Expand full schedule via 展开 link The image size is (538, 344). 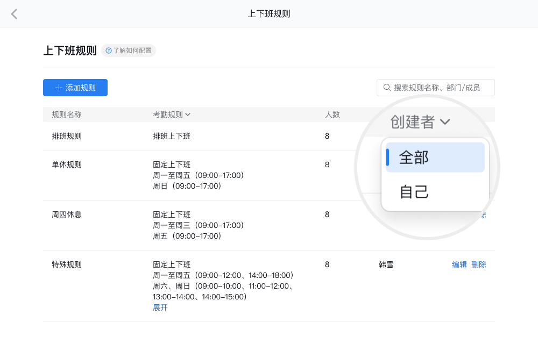pos(160,307)
